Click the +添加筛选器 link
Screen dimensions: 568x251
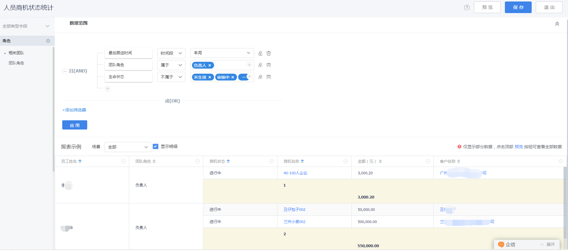click(74, 110)
